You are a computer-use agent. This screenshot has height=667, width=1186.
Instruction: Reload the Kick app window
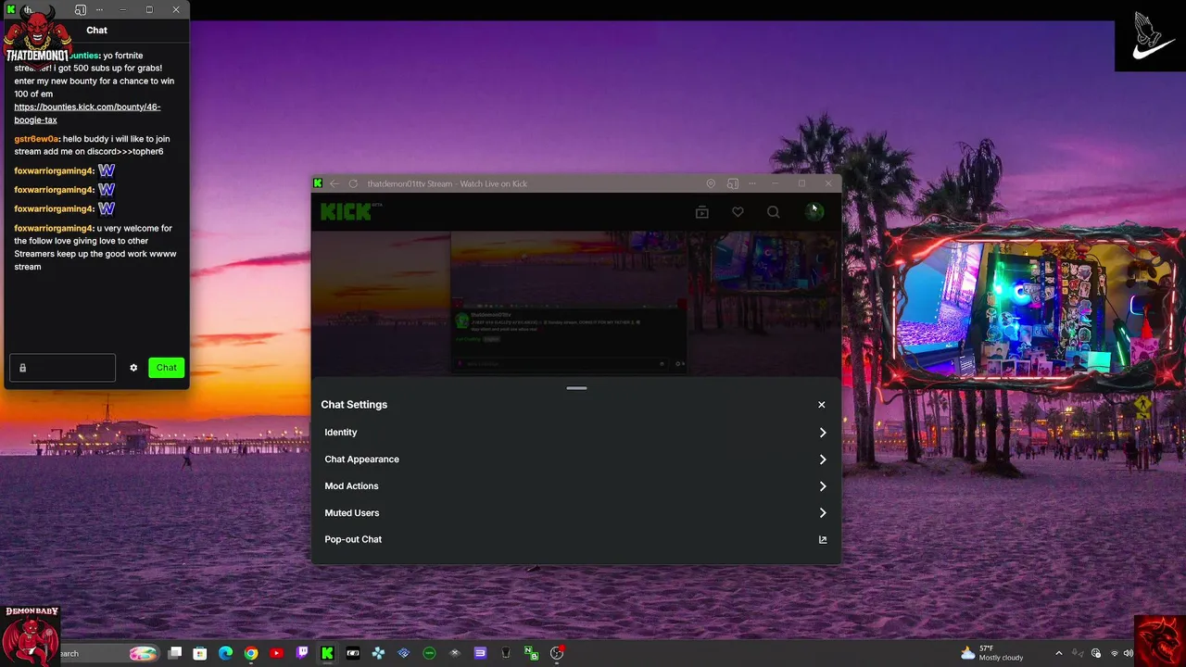coord(353,183)
